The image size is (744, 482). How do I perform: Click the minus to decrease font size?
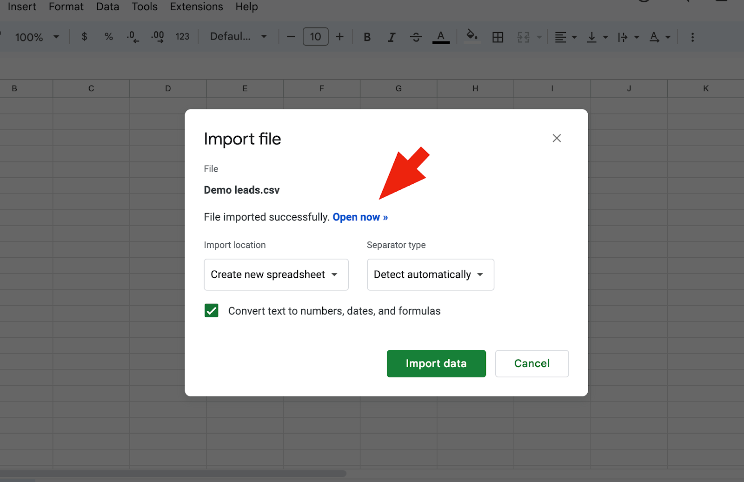pyautogui.click(x=291, y=37)
